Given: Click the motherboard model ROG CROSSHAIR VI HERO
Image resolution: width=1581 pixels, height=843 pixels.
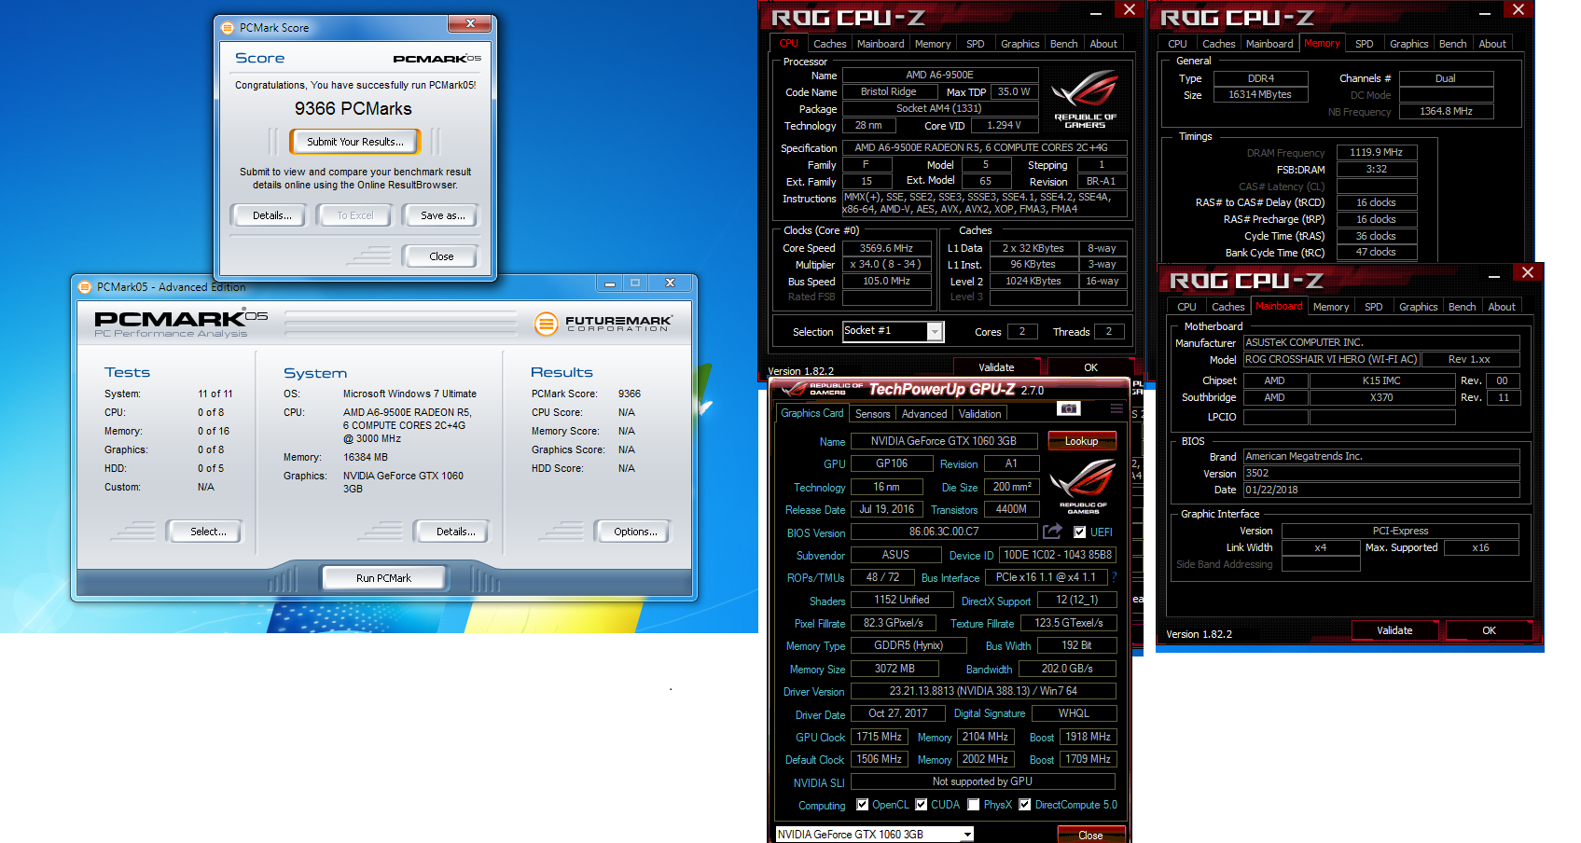Looking at the screenshot, I should [1332, 359].
